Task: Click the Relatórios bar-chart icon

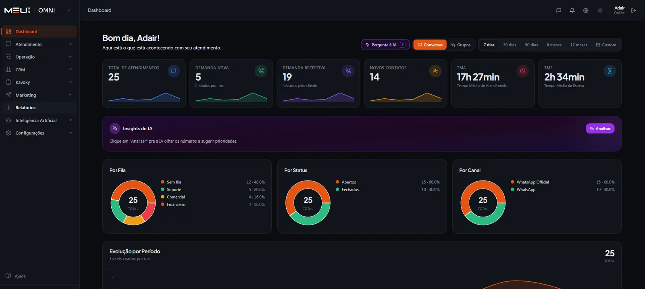Action: coord(8,108)
